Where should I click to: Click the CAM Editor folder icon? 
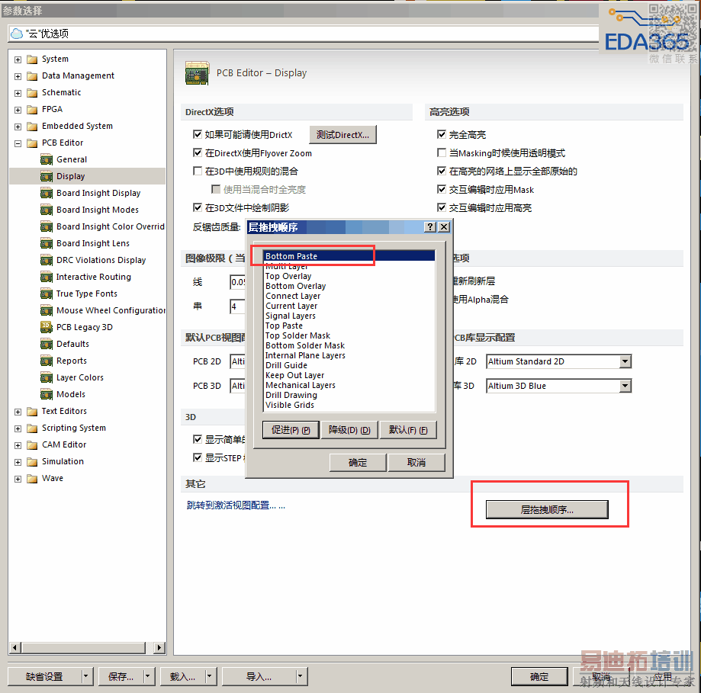tap(32, 445)
